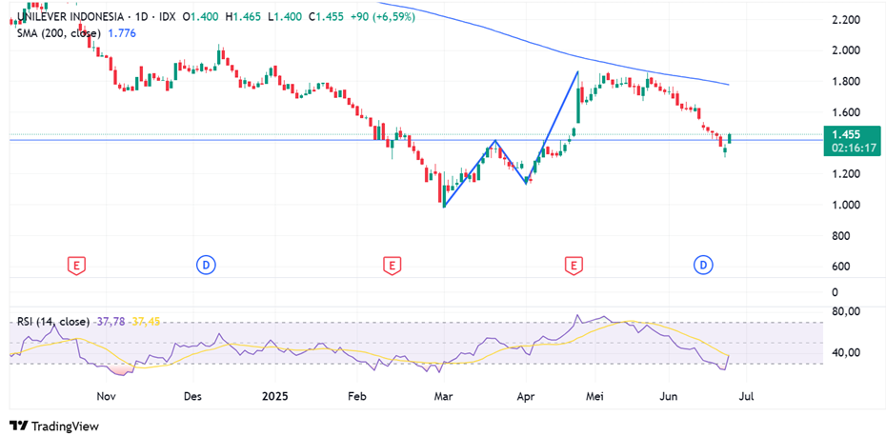The width and height of the screenshot is (886, 436).
Task: Click the 2025 label on time axis
Action: (275, 395)
